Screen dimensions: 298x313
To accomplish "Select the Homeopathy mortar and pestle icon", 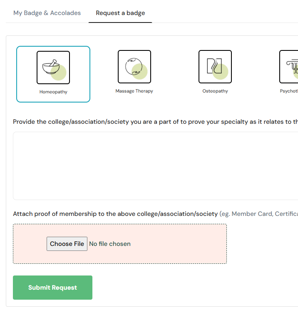I will [x=53, y=68].
